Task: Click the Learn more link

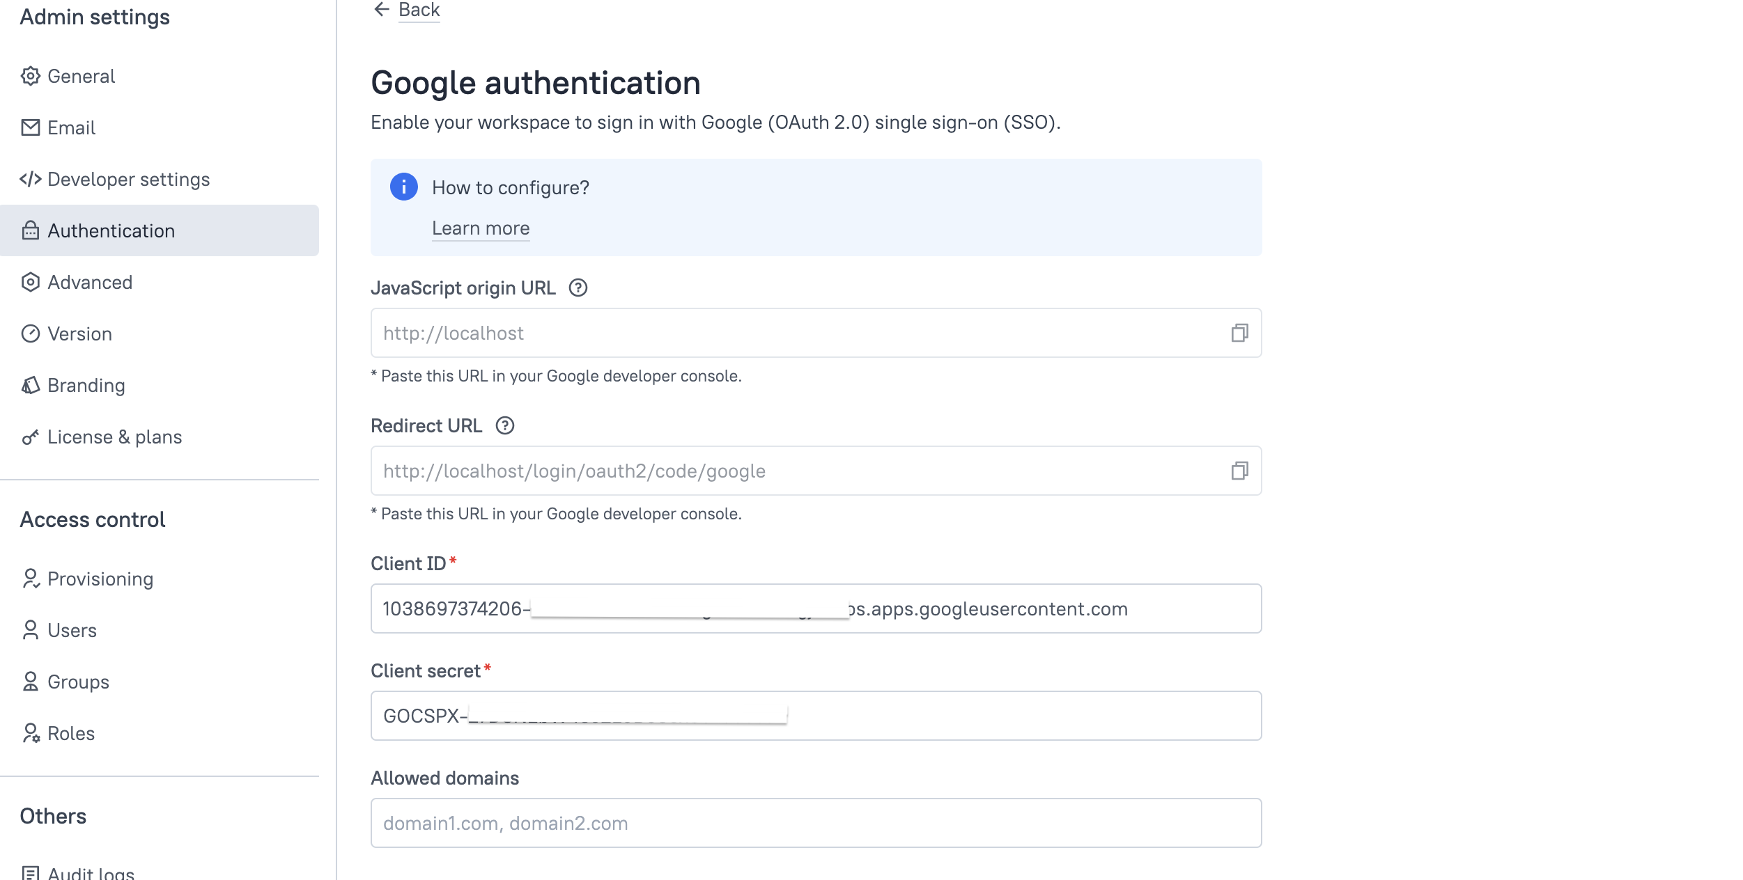Action: click(481, 228)
